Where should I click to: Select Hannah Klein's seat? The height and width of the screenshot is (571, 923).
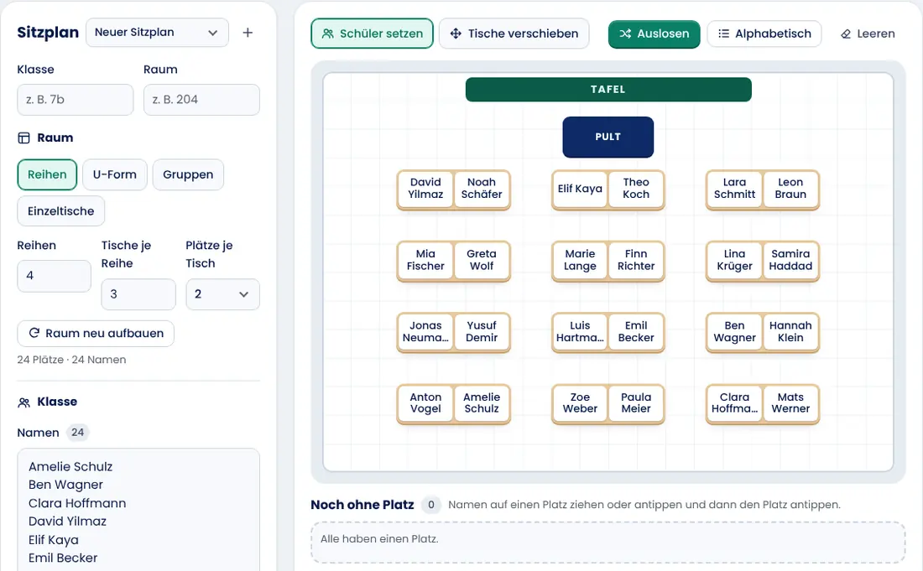[790, 332]
